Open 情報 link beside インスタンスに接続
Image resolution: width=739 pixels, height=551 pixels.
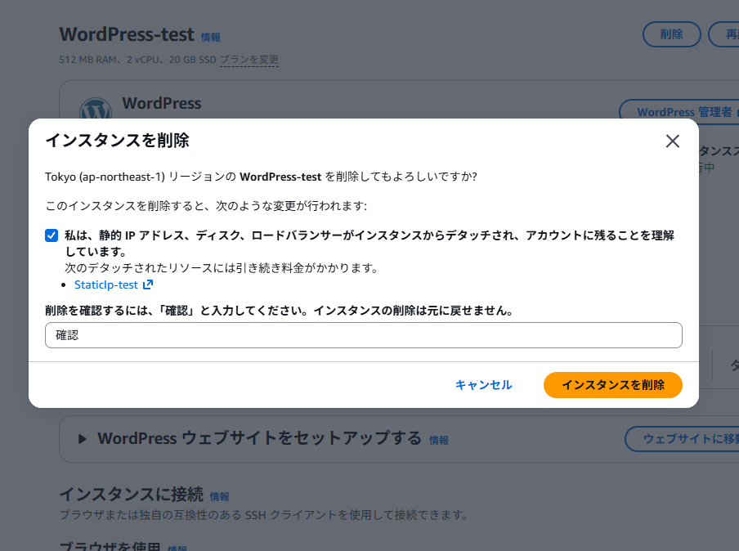(220, 497)
